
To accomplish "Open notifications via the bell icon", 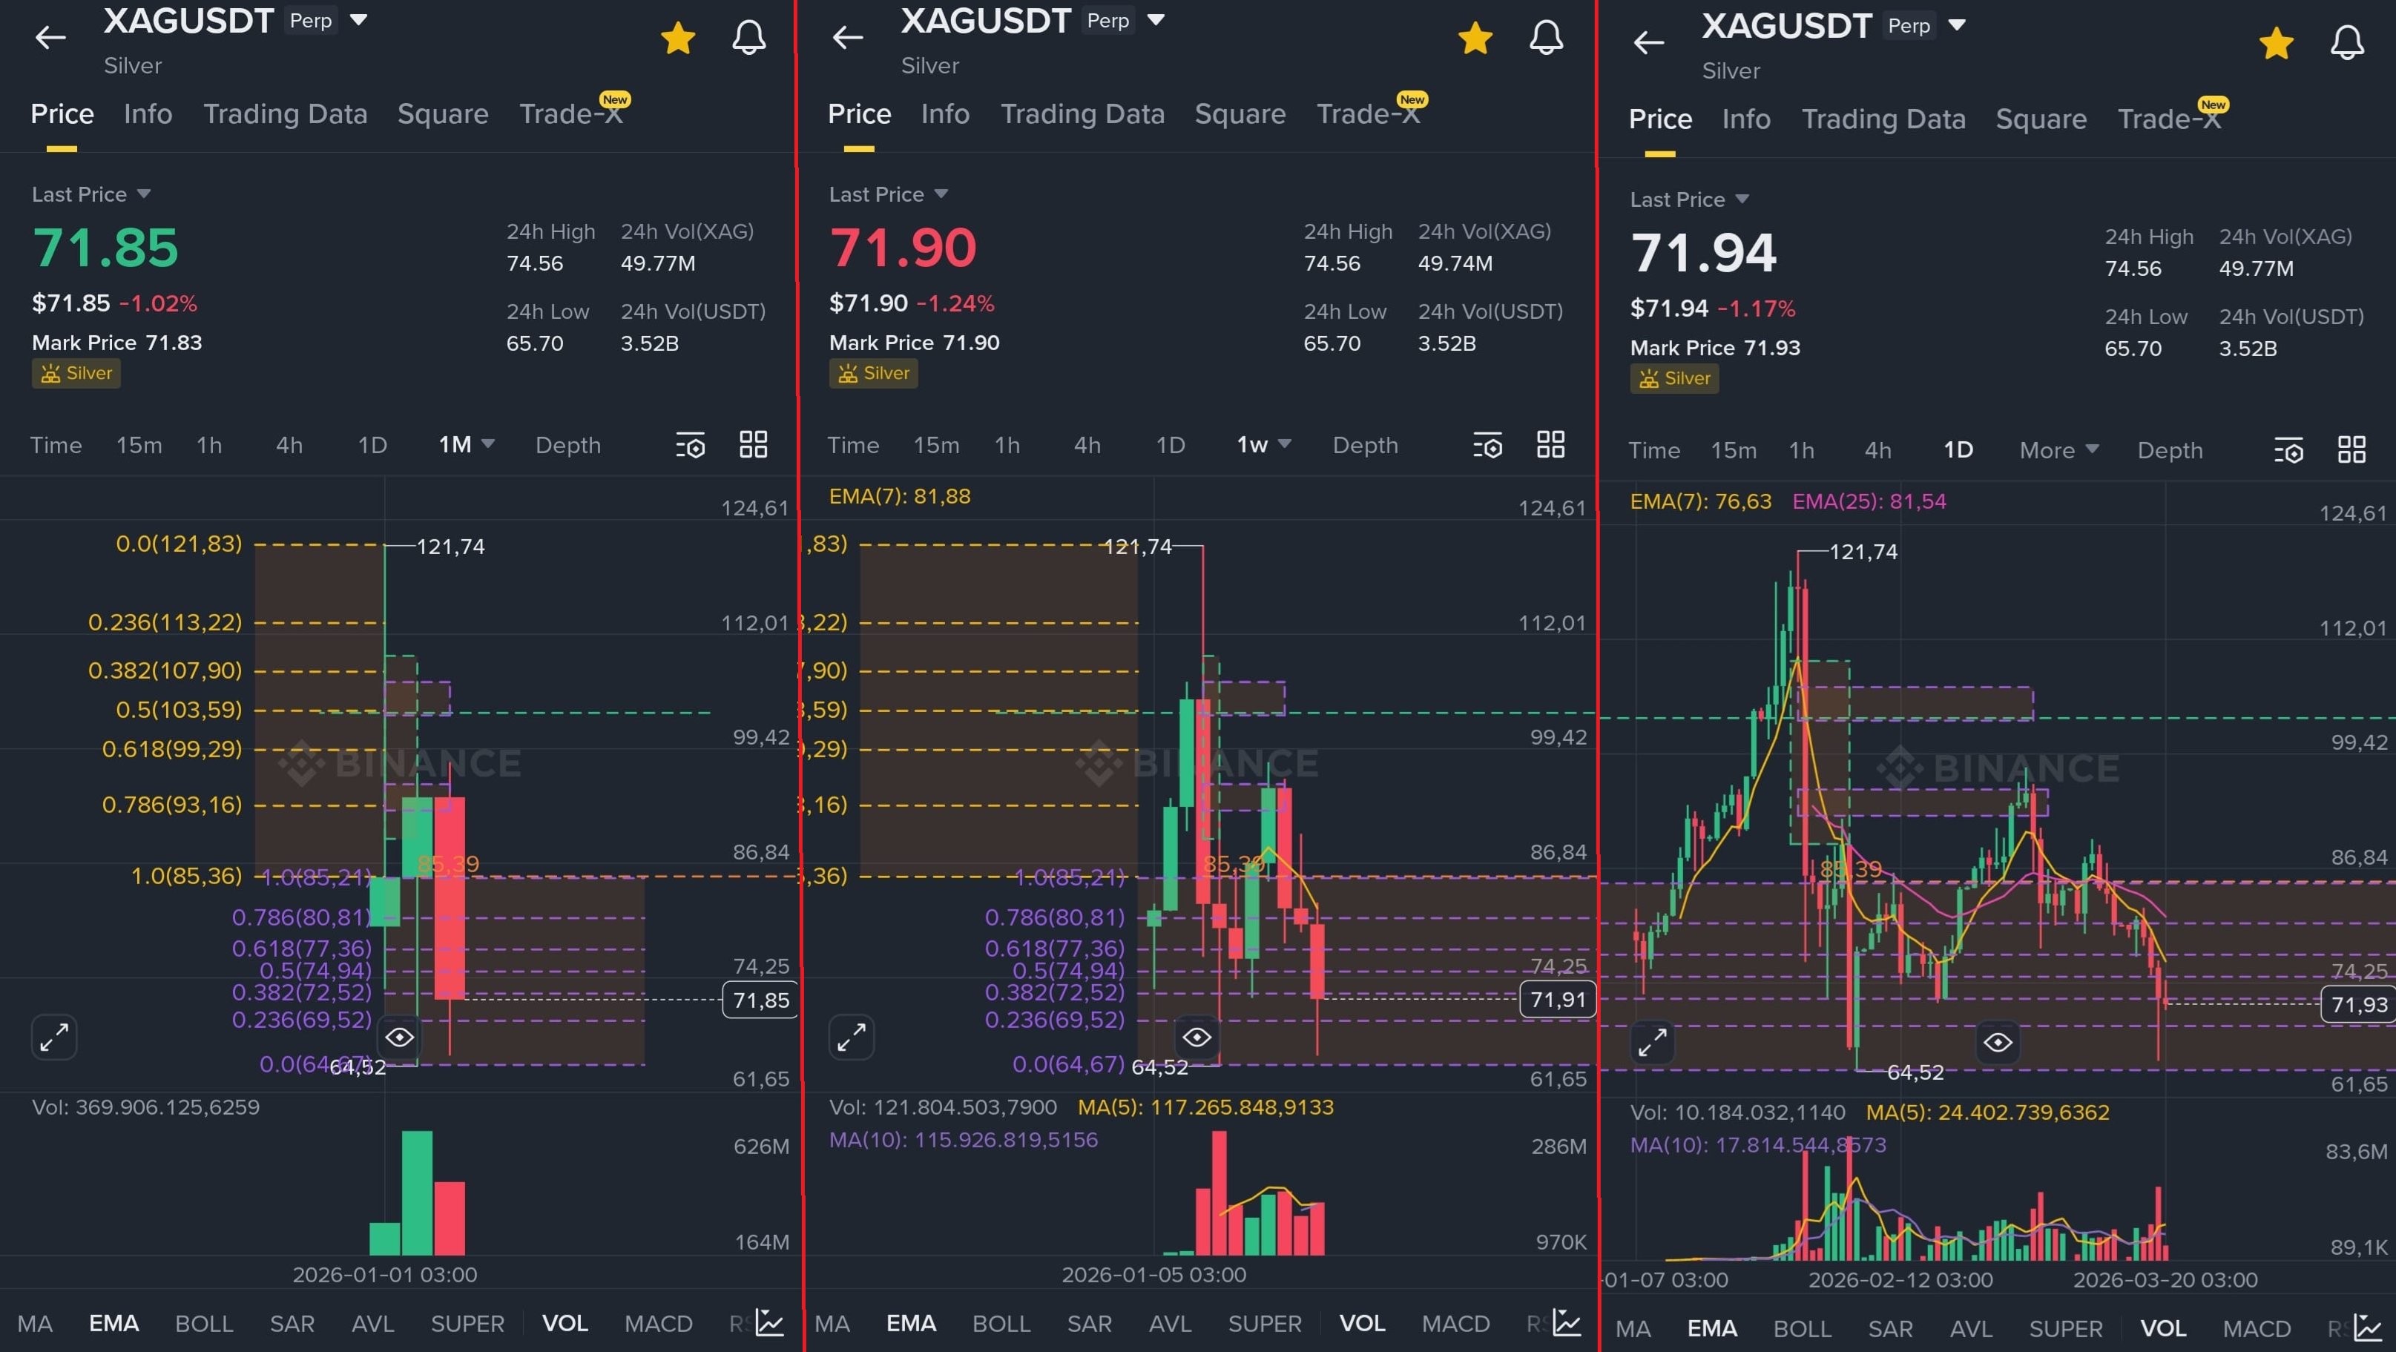I will click(x=748, y=37).
